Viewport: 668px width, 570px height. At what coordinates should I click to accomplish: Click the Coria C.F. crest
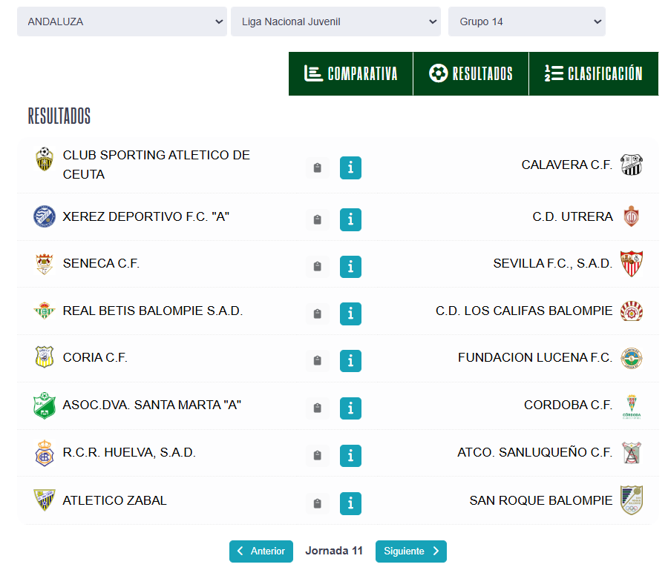point(45,357)
